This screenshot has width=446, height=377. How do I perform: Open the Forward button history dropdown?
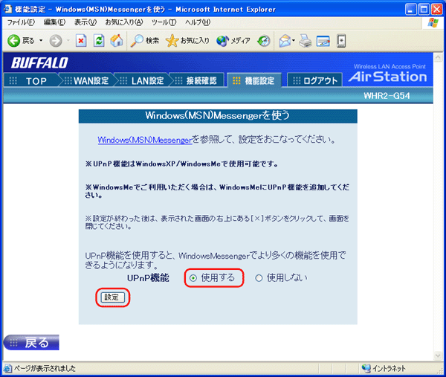pyautogui.click(x=68, y=41)
